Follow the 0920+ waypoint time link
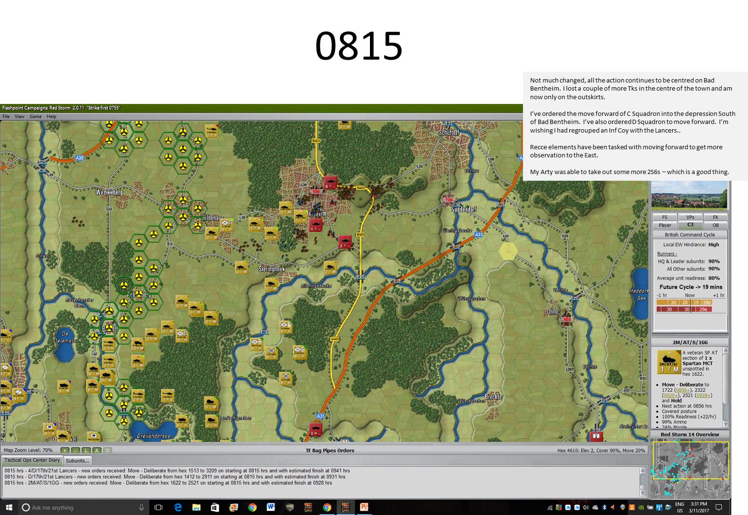The width and height of the screenshot is (748, 515). 671,395
